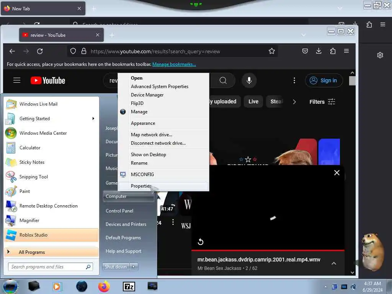Choose Map network drive...
The image size is (392, 294).
click(x=163, y=135)
